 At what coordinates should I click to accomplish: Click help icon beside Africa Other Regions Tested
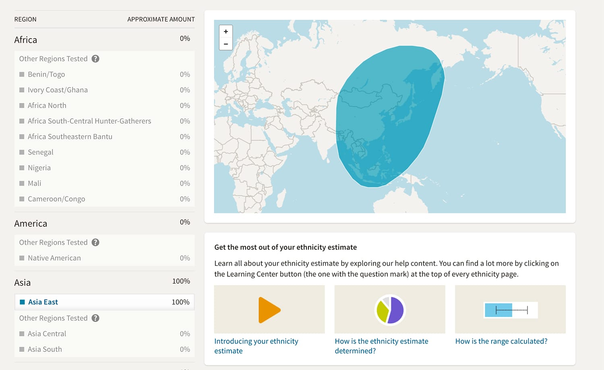click(95, 59)
